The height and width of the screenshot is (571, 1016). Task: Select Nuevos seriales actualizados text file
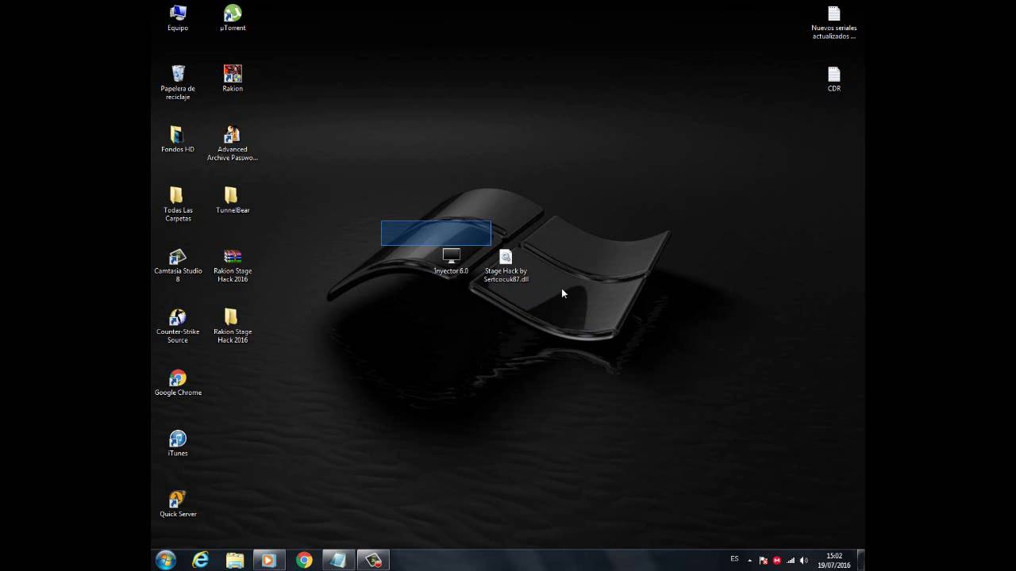tap(833, 22)
